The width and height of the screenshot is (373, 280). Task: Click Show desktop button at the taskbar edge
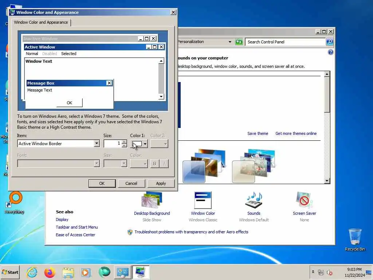(369, 272)
